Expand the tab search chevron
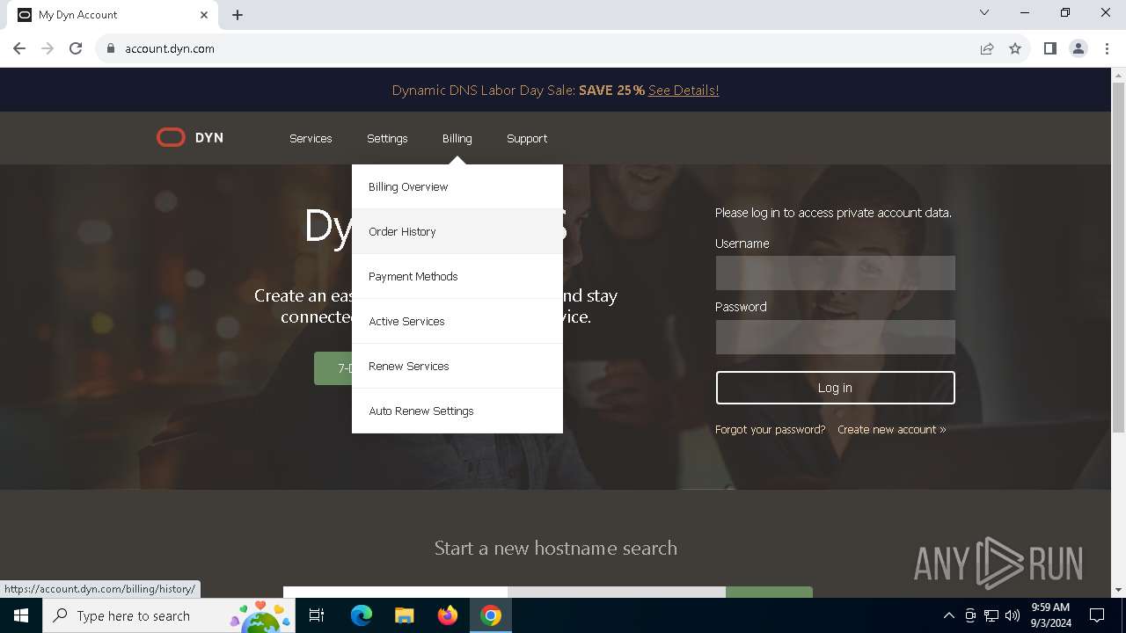The height and width of the screenshot is (633, 1126). click(984, 13)
